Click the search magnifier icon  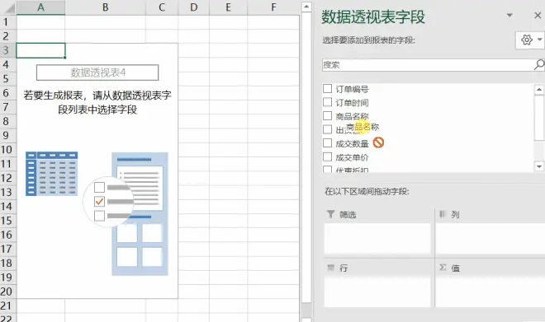coord(539,64)
